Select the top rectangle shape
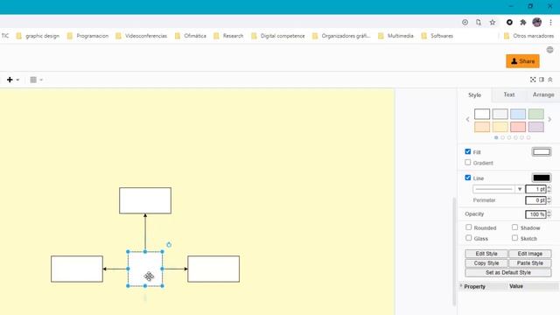The width and height of the screenshot is (560, 315). 145,200
